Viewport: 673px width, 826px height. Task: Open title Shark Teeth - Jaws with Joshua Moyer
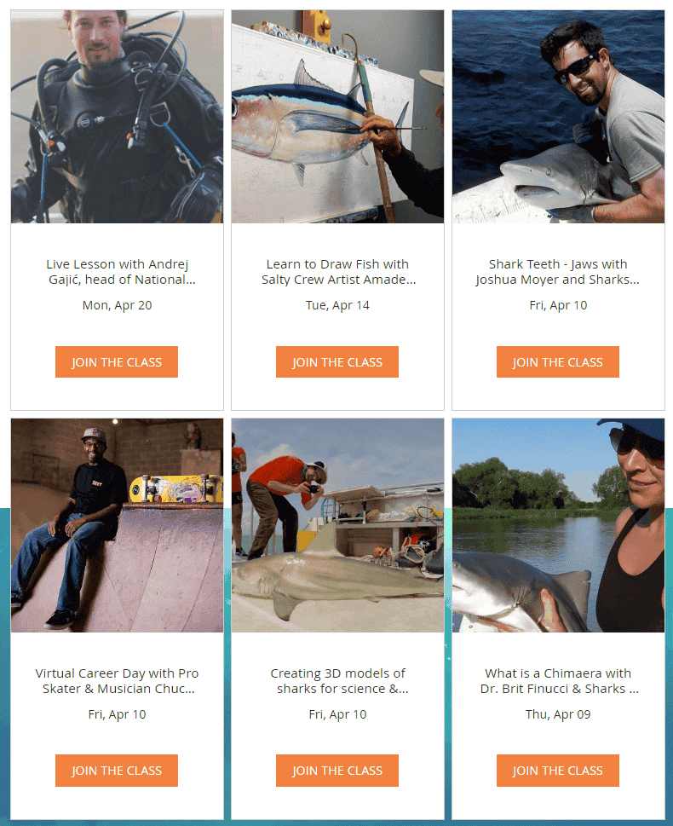click(x=558, y=272)
